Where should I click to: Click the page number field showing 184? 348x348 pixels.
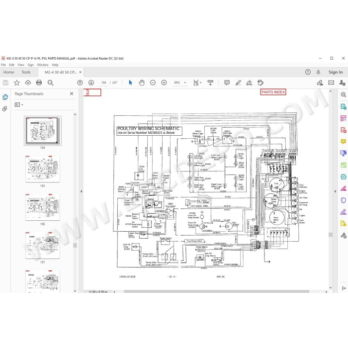[x=103, y=83]
